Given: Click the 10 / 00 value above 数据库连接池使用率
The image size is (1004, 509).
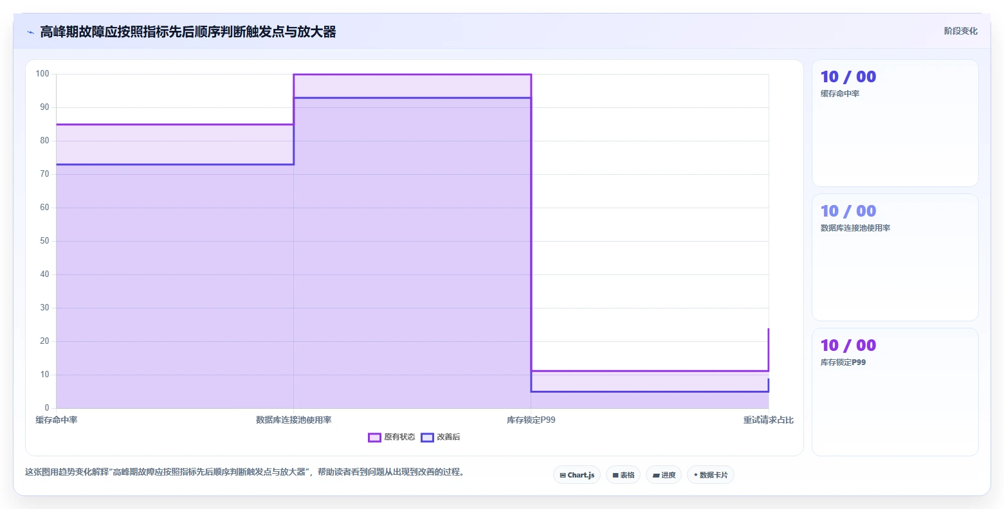Looking at the screenshot, I should (848, 211).
